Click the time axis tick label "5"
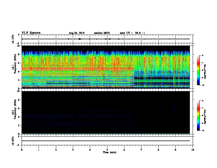This screenshot has height=168, width=217. coord(107,150)
